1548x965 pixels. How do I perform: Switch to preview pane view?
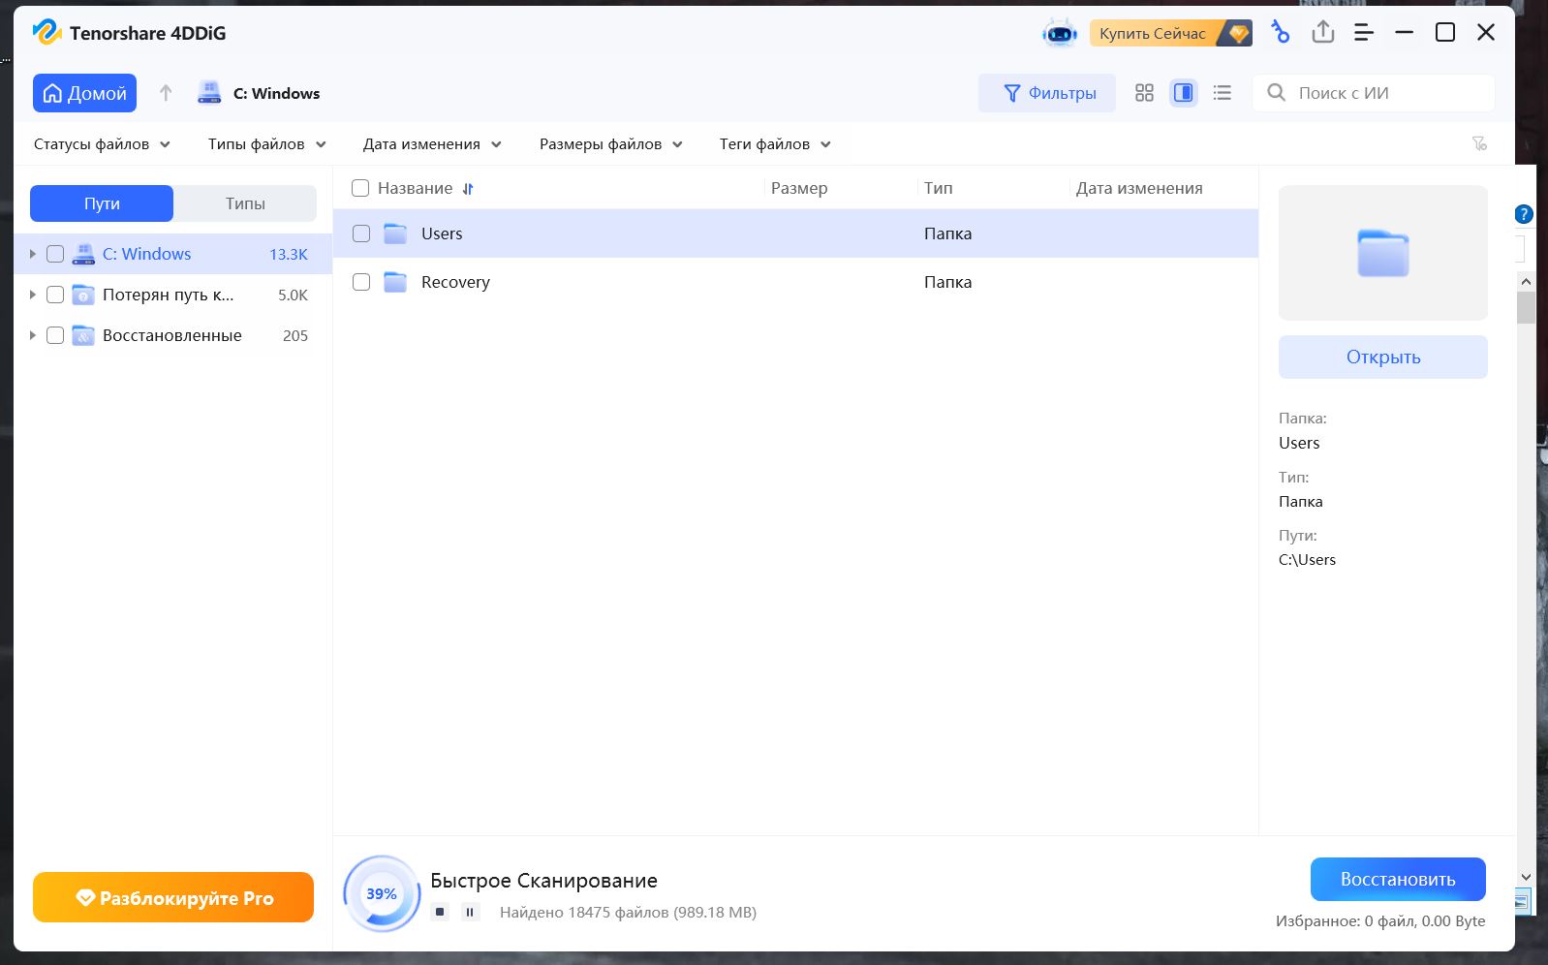coord(1183,93)
